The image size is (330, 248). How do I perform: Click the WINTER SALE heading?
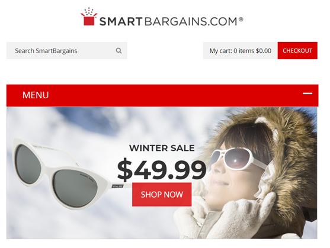[x=162, y=148]
